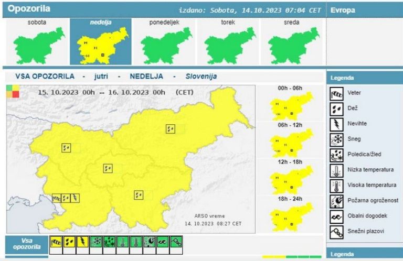Click the Vsa opozorila button at bottom
Screen dimensions: 403x261
click(x=27, y=243)
